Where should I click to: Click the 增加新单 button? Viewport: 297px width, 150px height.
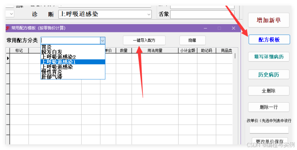click(269, 20)
